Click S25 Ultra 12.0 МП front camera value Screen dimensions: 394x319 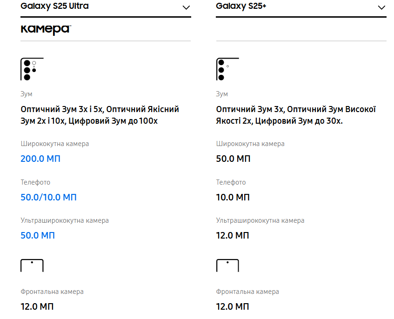(37, 306)
